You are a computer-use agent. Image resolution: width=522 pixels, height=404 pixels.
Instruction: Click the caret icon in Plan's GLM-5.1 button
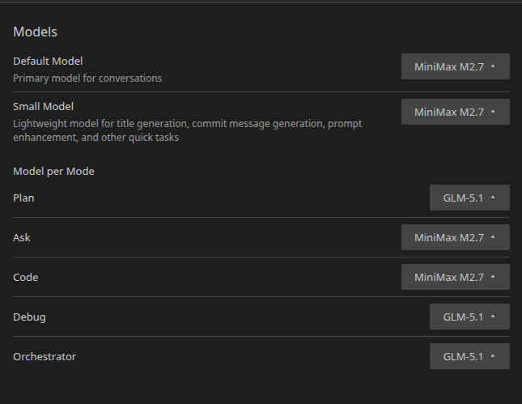[493, 198]
